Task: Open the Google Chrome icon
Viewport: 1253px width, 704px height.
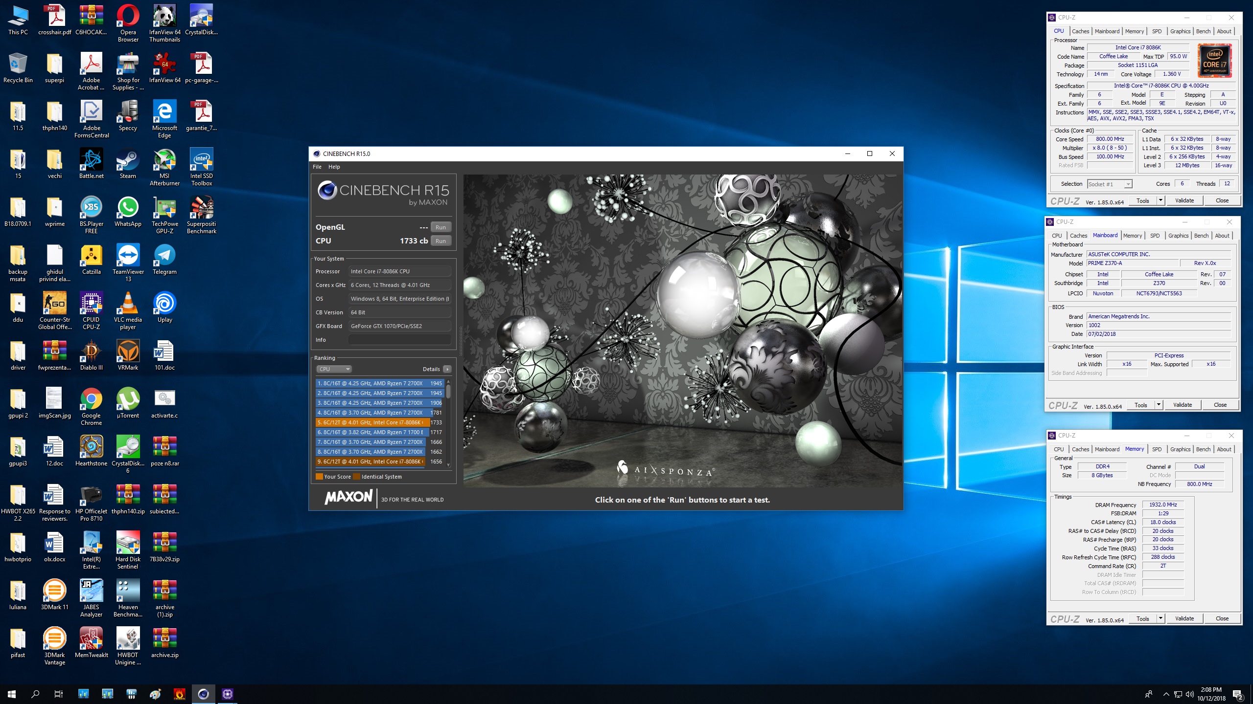Action: tap(92, 407)
